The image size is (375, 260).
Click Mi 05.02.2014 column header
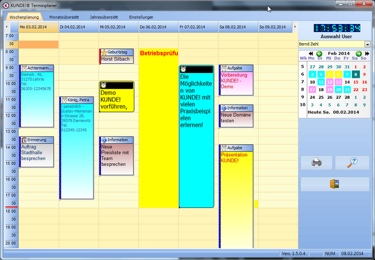(x=119, y=27)
